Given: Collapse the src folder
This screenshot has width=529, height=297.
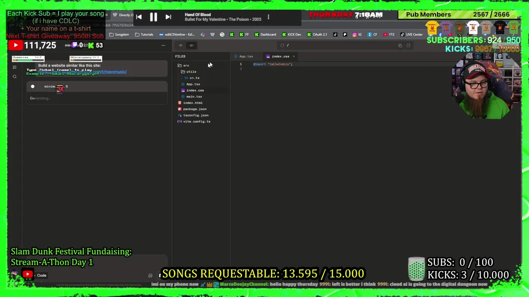Looking at the screenshot, I should click(x=183, y=65).
